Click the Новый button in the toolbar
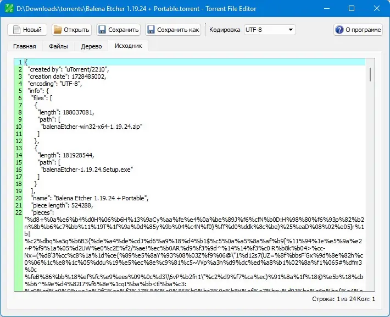 click(27, 30)
